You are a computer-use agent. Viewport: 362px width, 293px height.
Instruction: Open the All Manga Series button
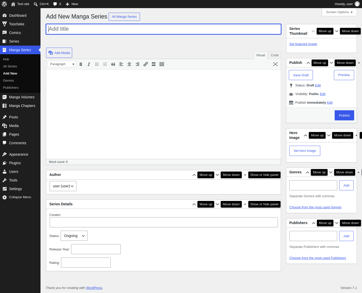(x=124, y=17)
